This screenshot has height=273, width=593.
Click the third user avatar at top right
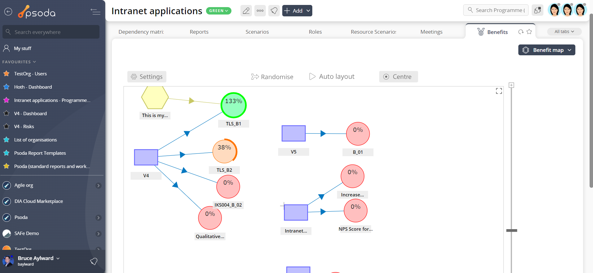[580, 10]
